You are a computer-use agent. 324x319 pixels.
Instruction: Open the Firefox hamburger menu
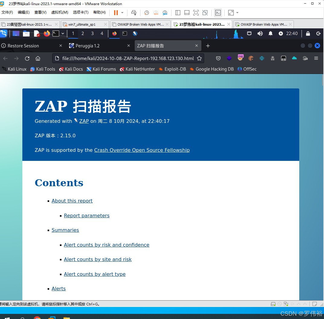pyautogui.click(x=316, y=59)
